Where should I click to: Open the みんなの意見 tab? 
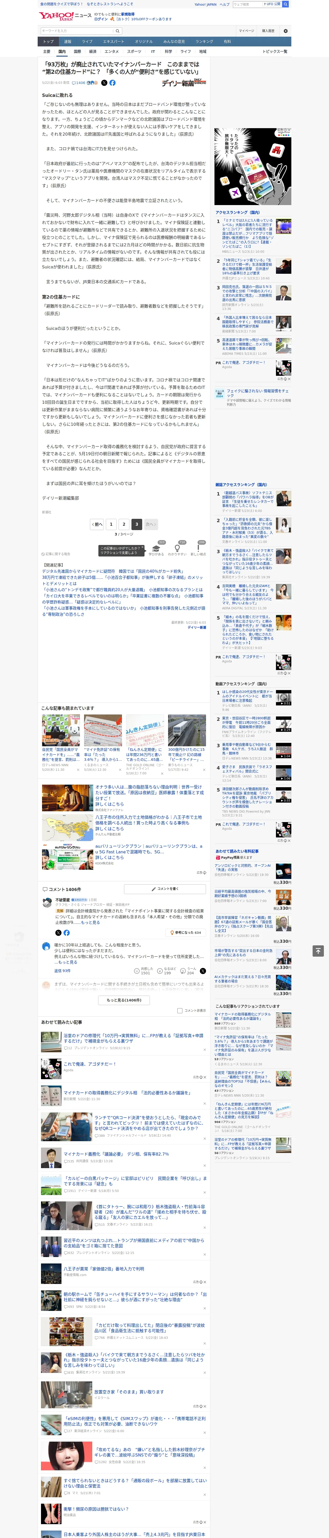point(174,42)
